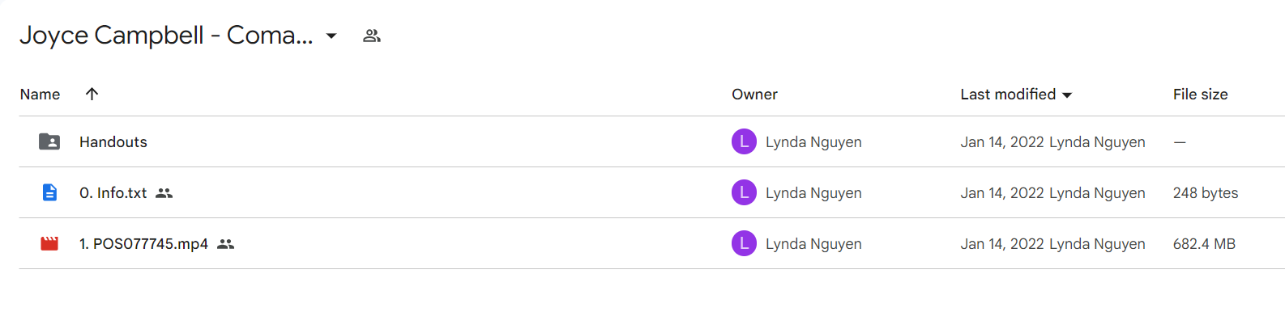Select the 0. Info.txt file name
This screenshot has height=316, width=1285.
[x=113, y=193]
